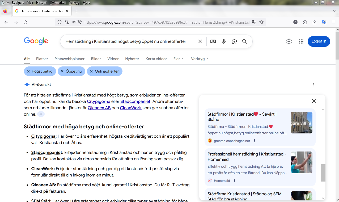Bookmark this page with star icon

(x=261, y=22)
